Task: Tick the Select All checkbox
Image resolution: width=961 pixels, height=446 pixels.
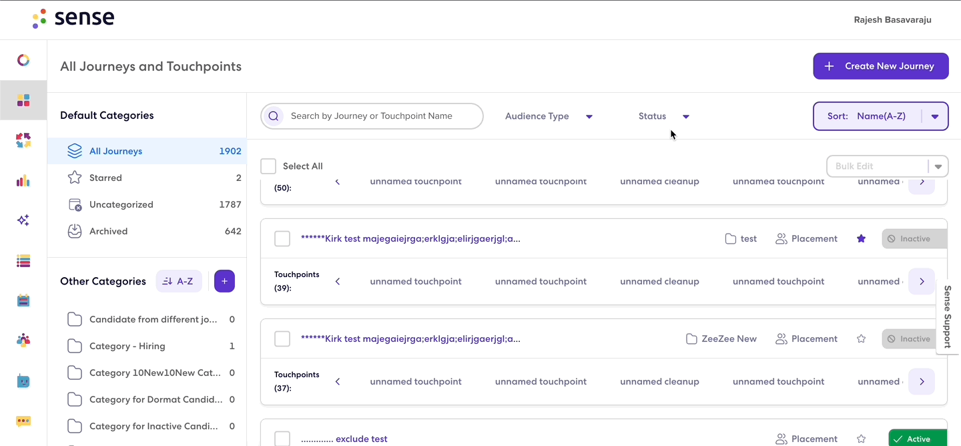Action: (268, 166)
